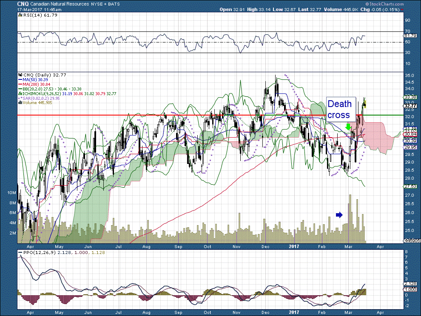
Task: Click the CNQ (Daily) 32.77 legend text
Action: [x=45, y=75]
